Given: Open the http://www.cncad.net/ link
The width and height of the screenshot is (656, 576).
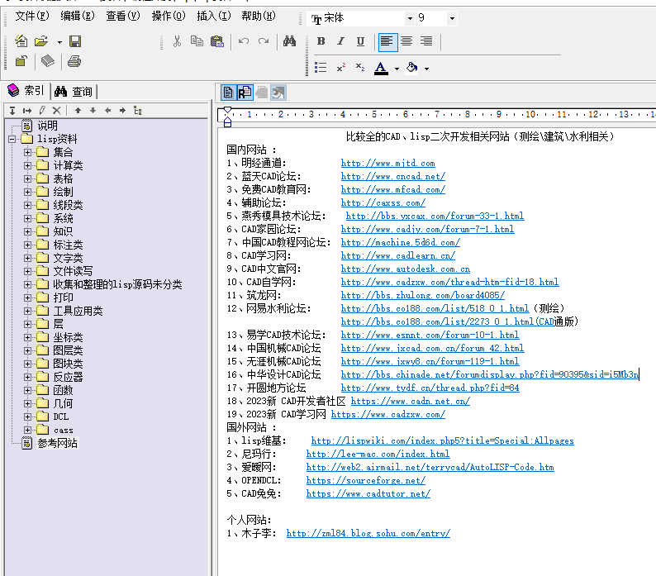Looking at the screenshot, I should point(392,176).
